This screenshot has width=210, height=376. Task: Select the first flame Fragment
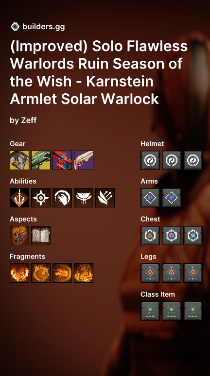pyautogui.click(x=19, y=273)
